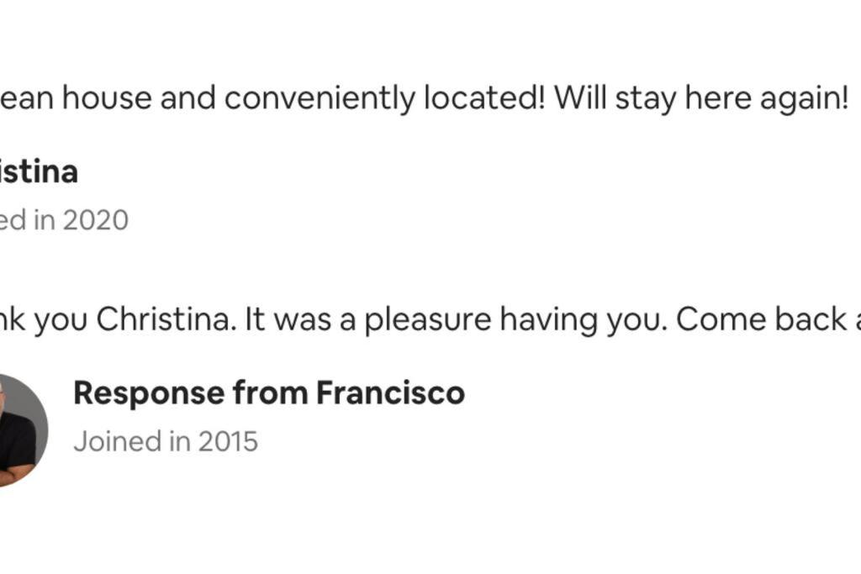Click the year '2015' under Francisco
Screen dimensions: 861x574
[228, 441]
